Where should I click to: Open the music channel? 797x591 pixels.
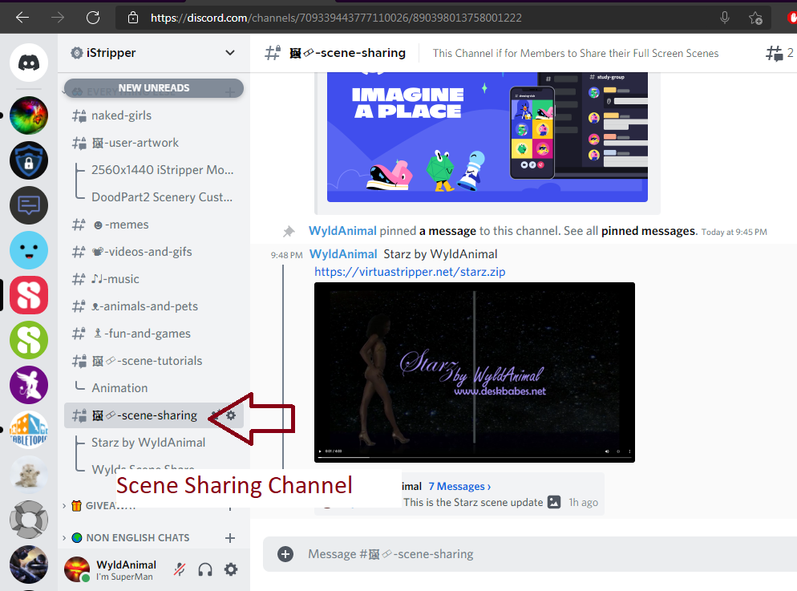tap(154, 279)
